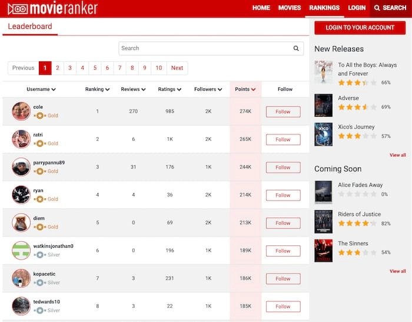Click View all under New Releases
Screen dimensions: 412x322
397,155
